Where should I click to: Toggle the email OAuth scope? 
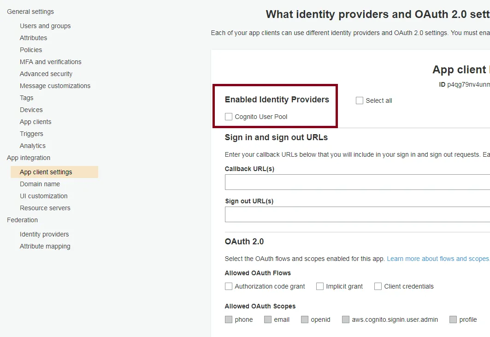268,319
